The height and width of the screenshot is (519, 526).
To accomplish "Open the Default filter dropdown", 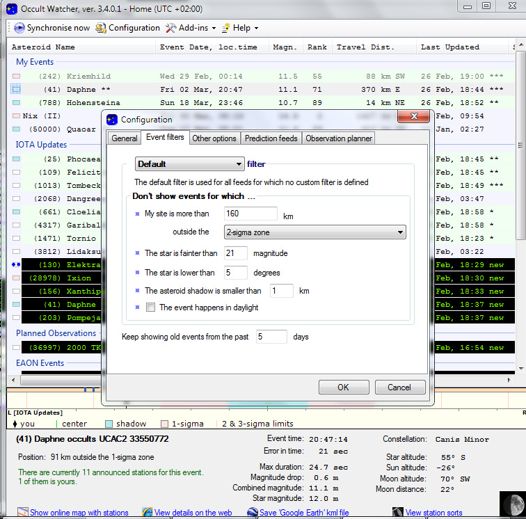I will [x=189, y=164].
